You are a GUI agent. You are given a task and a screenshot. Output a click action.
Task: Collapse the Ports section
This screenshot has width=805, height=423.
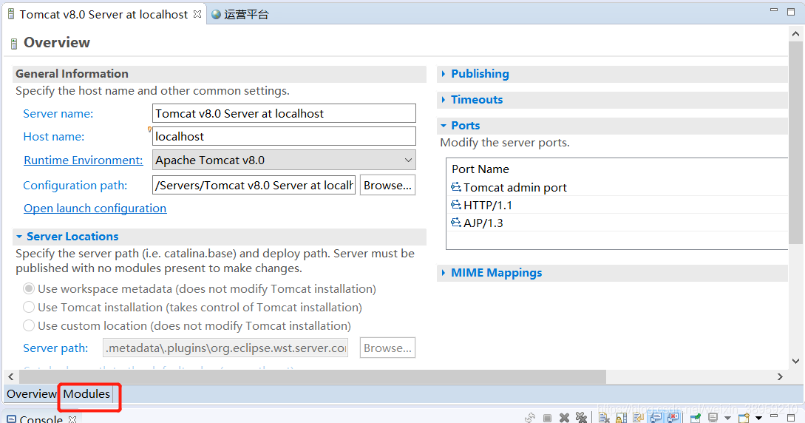pos(444,126)
